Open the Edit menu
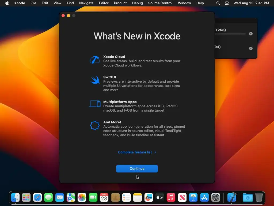274x206 pixels. (45, 3)
